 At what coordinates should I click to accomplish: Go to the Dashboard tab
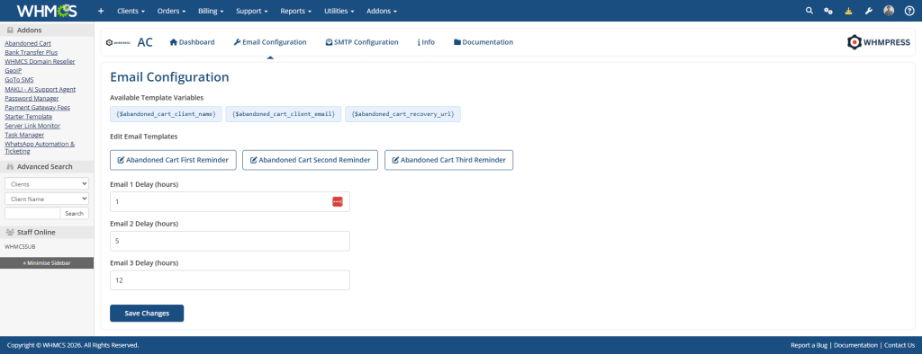point(192,42)
